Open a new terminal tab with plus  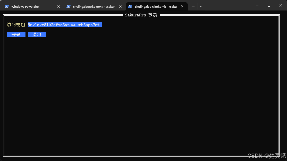click(x=193, y=6)
